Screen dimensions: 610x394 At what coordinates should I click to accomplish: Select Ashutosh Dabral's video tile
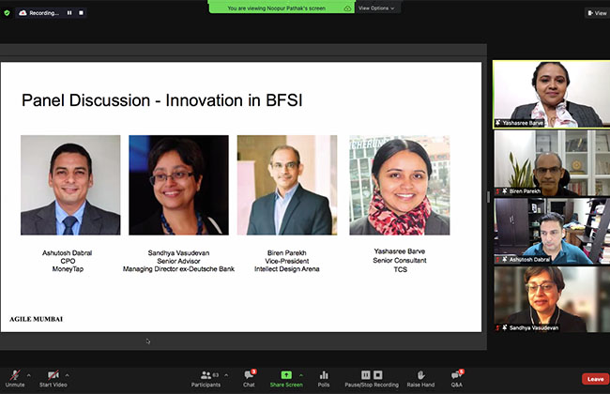point(552,232)
